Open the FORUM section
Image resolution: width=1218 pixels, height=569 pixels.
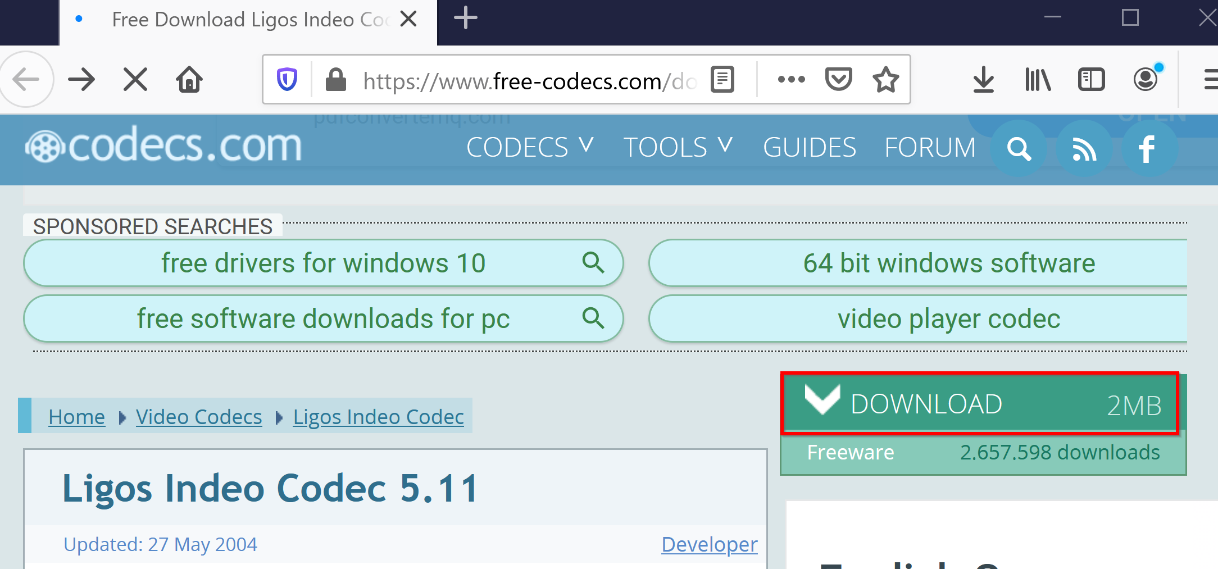pos(930,148)
